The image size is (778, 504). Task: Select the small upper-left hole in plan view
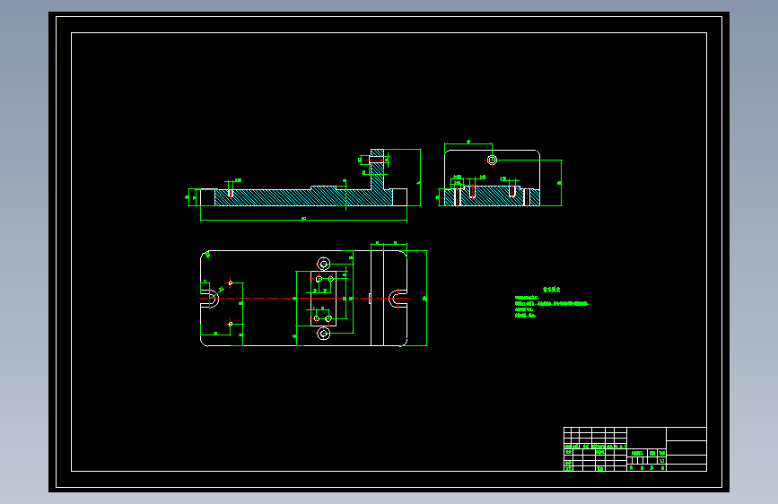coord(231,282)
